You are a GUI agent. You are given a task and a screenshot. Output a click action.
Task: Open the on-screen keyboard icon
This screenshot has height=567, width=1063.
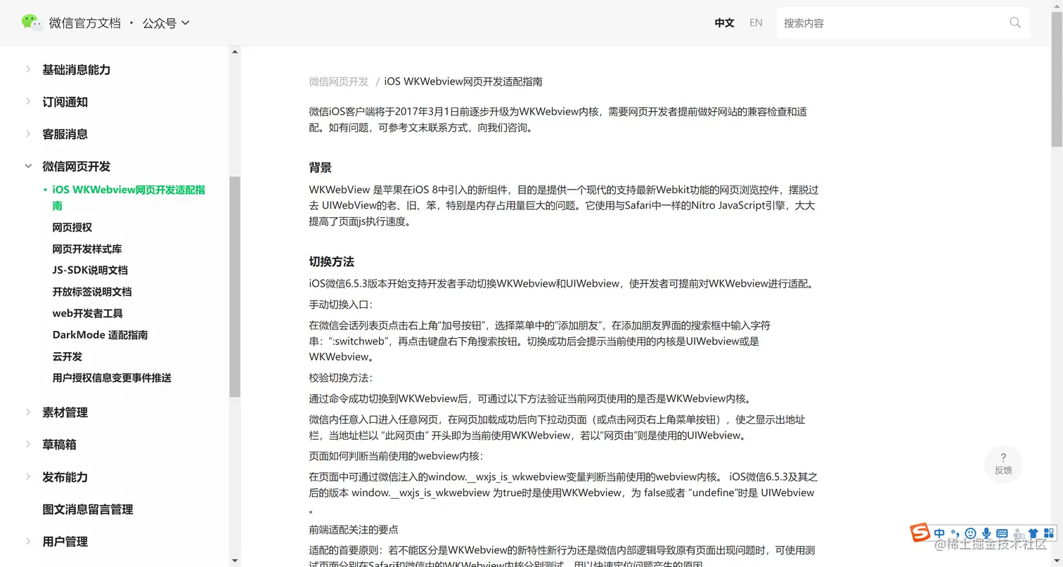pyautogui.click(x=1003, y=533)
